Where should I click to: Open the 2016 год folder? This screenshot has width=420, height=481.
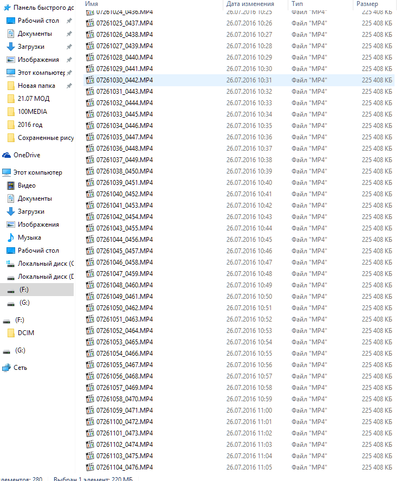[x=30, y=125]
